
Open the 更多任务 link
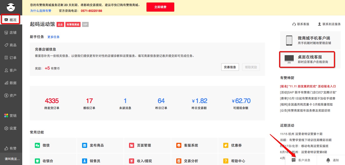pos(54,37)
